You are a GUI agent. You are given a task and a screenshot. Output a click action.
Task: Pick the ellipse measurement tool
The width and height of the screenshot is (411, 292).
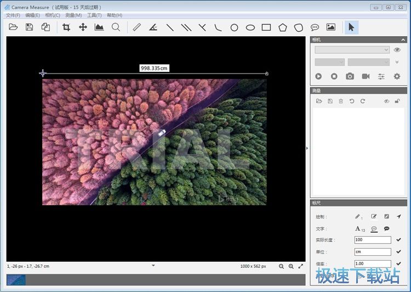pyautogui.click(x=250, y=27)
